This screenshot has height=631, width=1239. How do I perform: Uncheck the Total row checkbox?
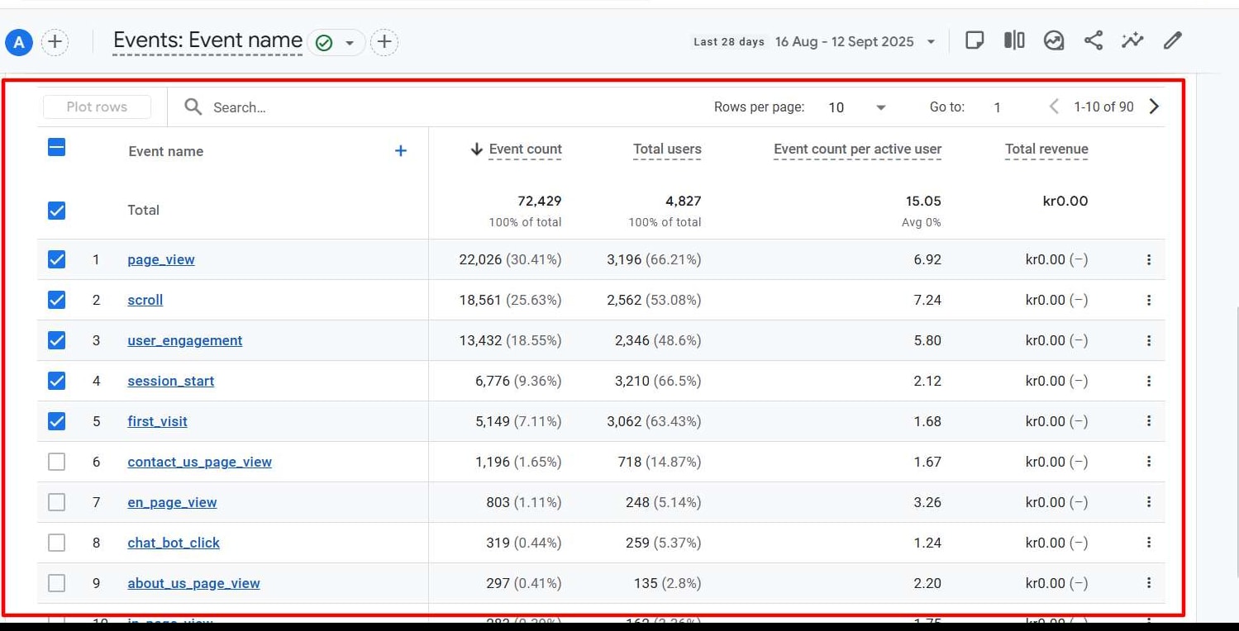(56, 211)
